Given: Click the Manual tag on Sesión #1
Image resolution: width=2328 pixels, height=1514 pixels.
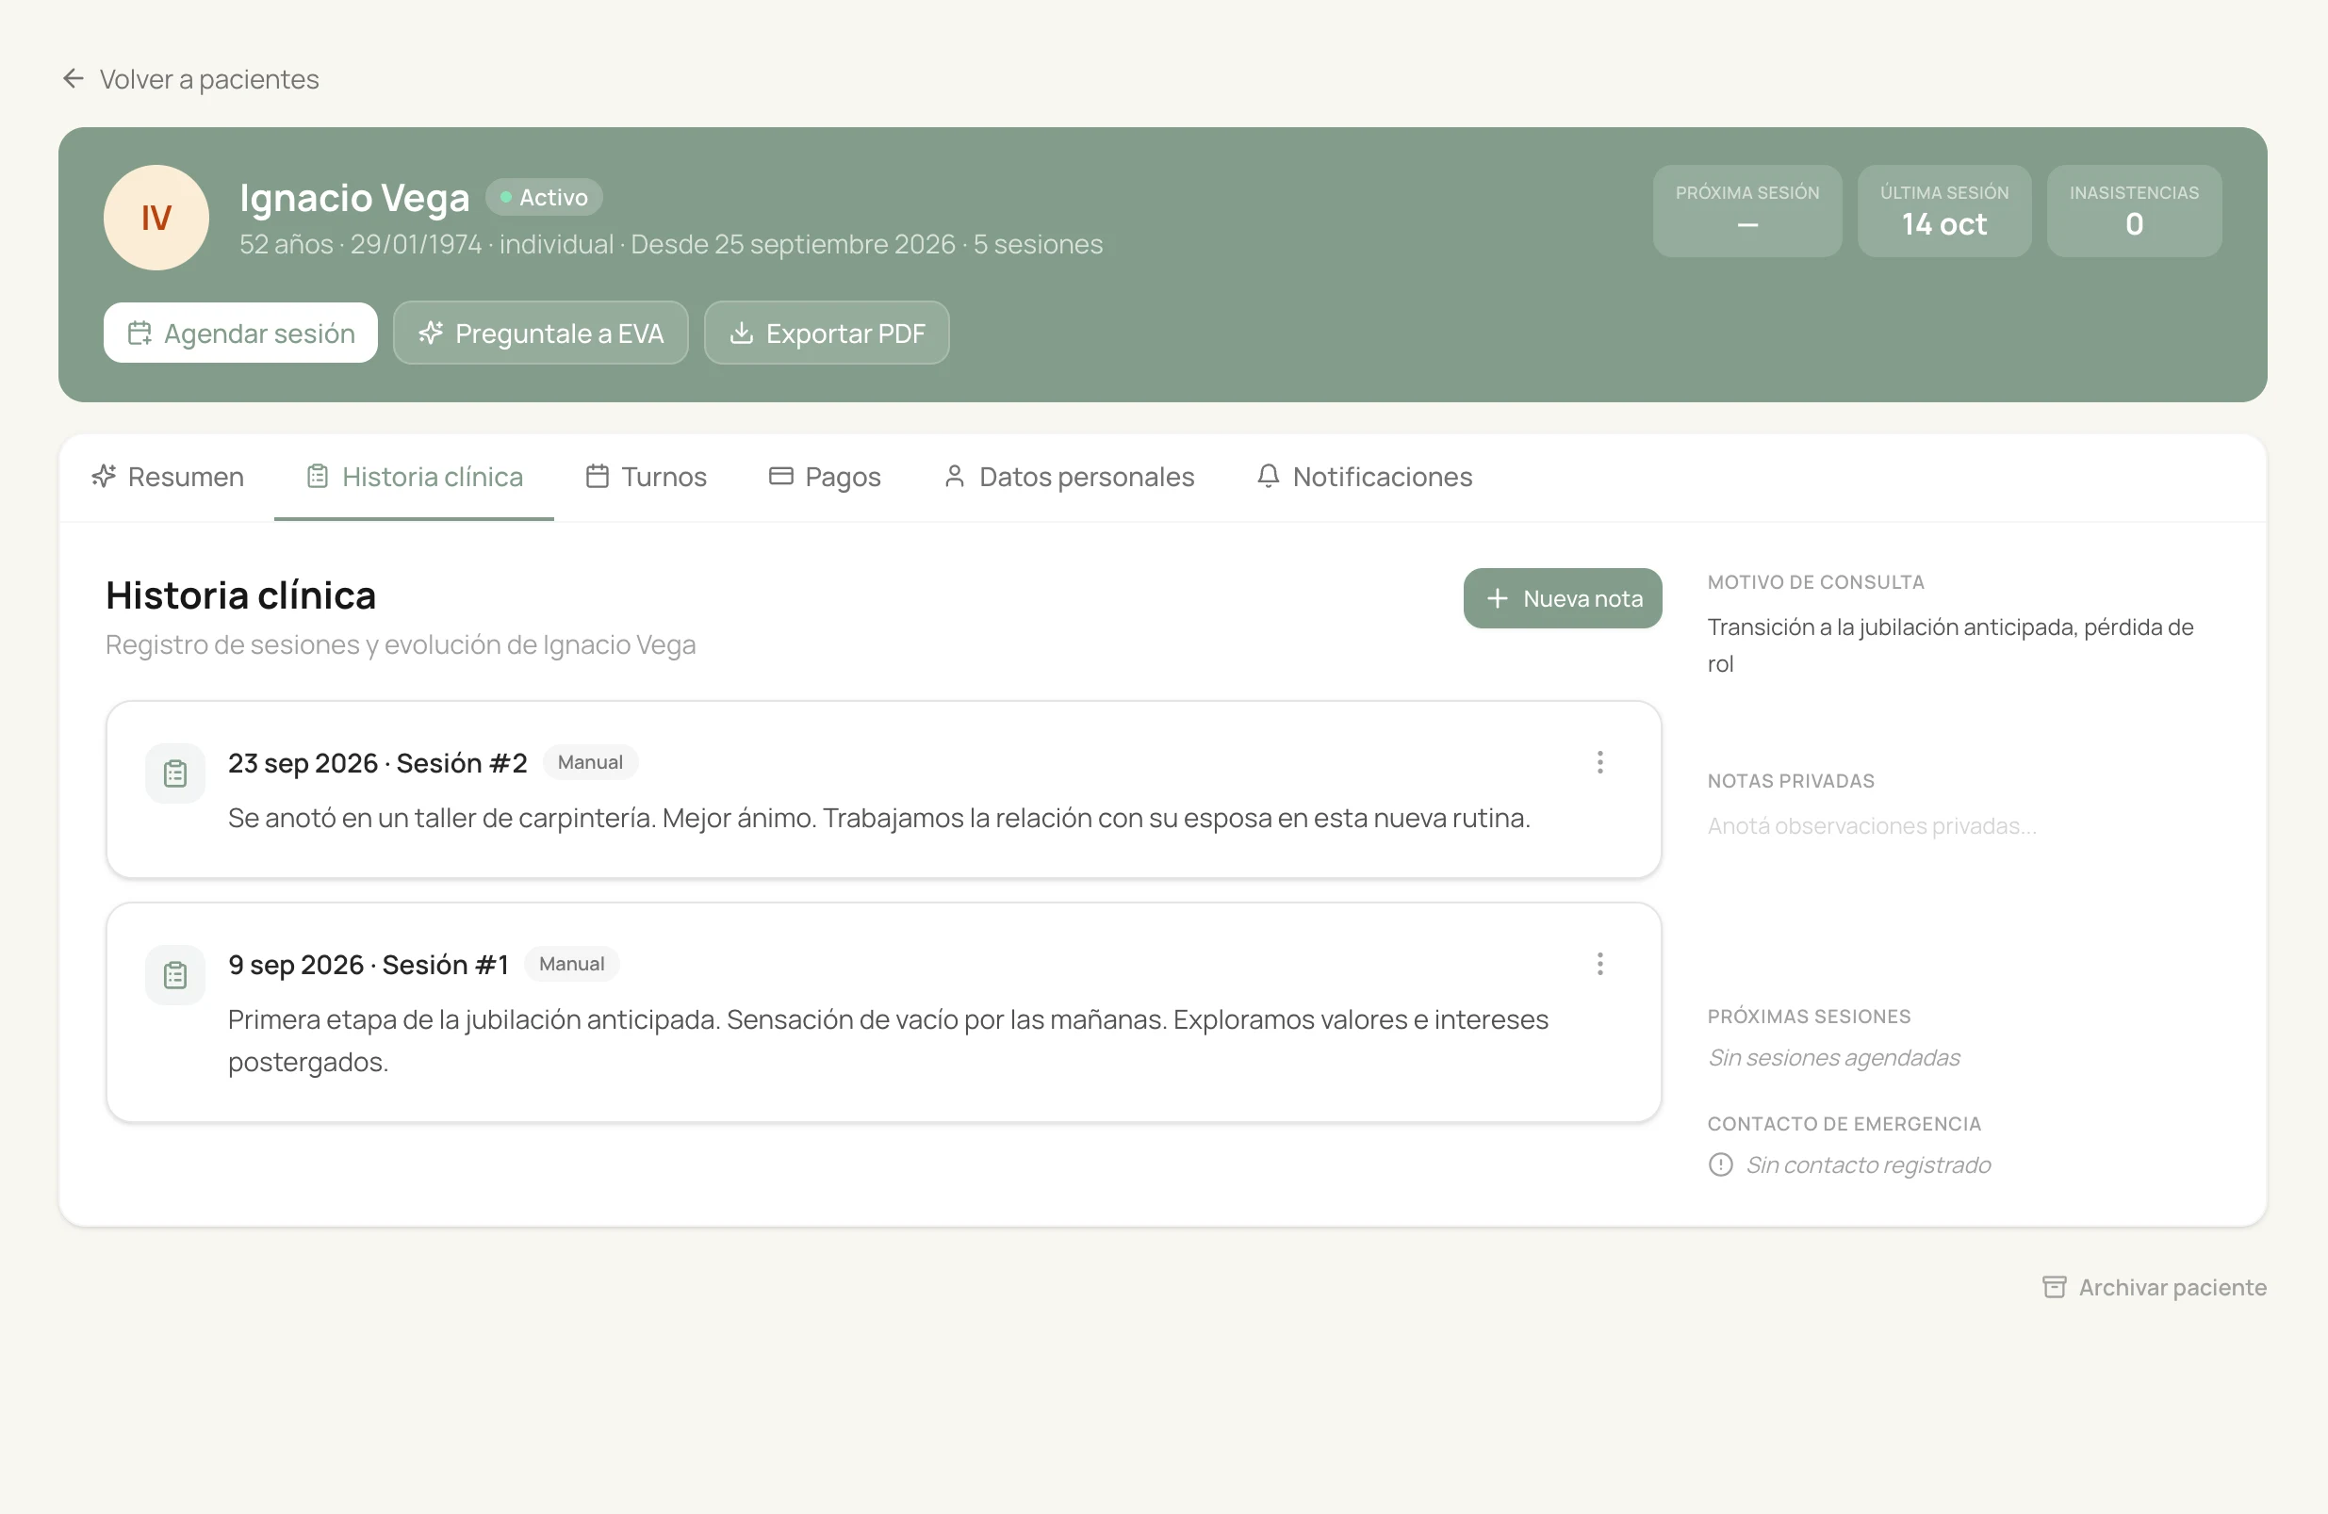Looking at the screenshot, I should (571, 964).
